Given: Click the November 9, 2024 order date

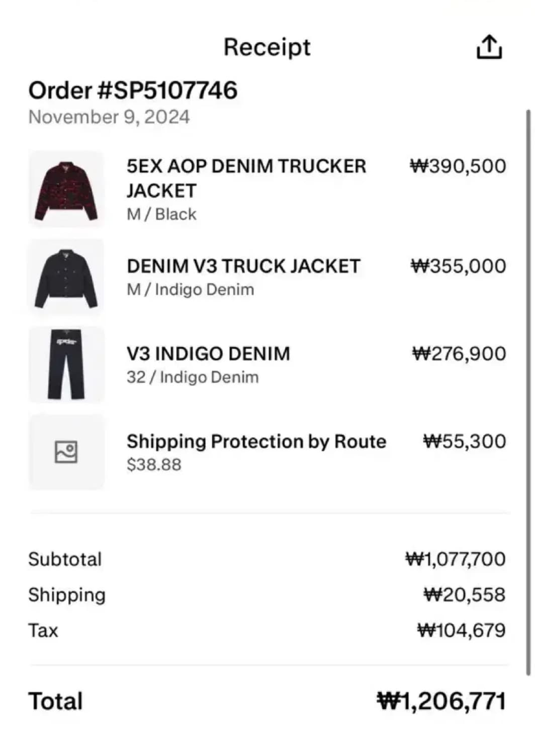Looking at the screenshot, I should [109, 117].
